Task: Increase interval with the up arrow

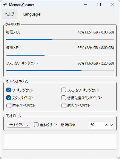Action: click(107, 125)
